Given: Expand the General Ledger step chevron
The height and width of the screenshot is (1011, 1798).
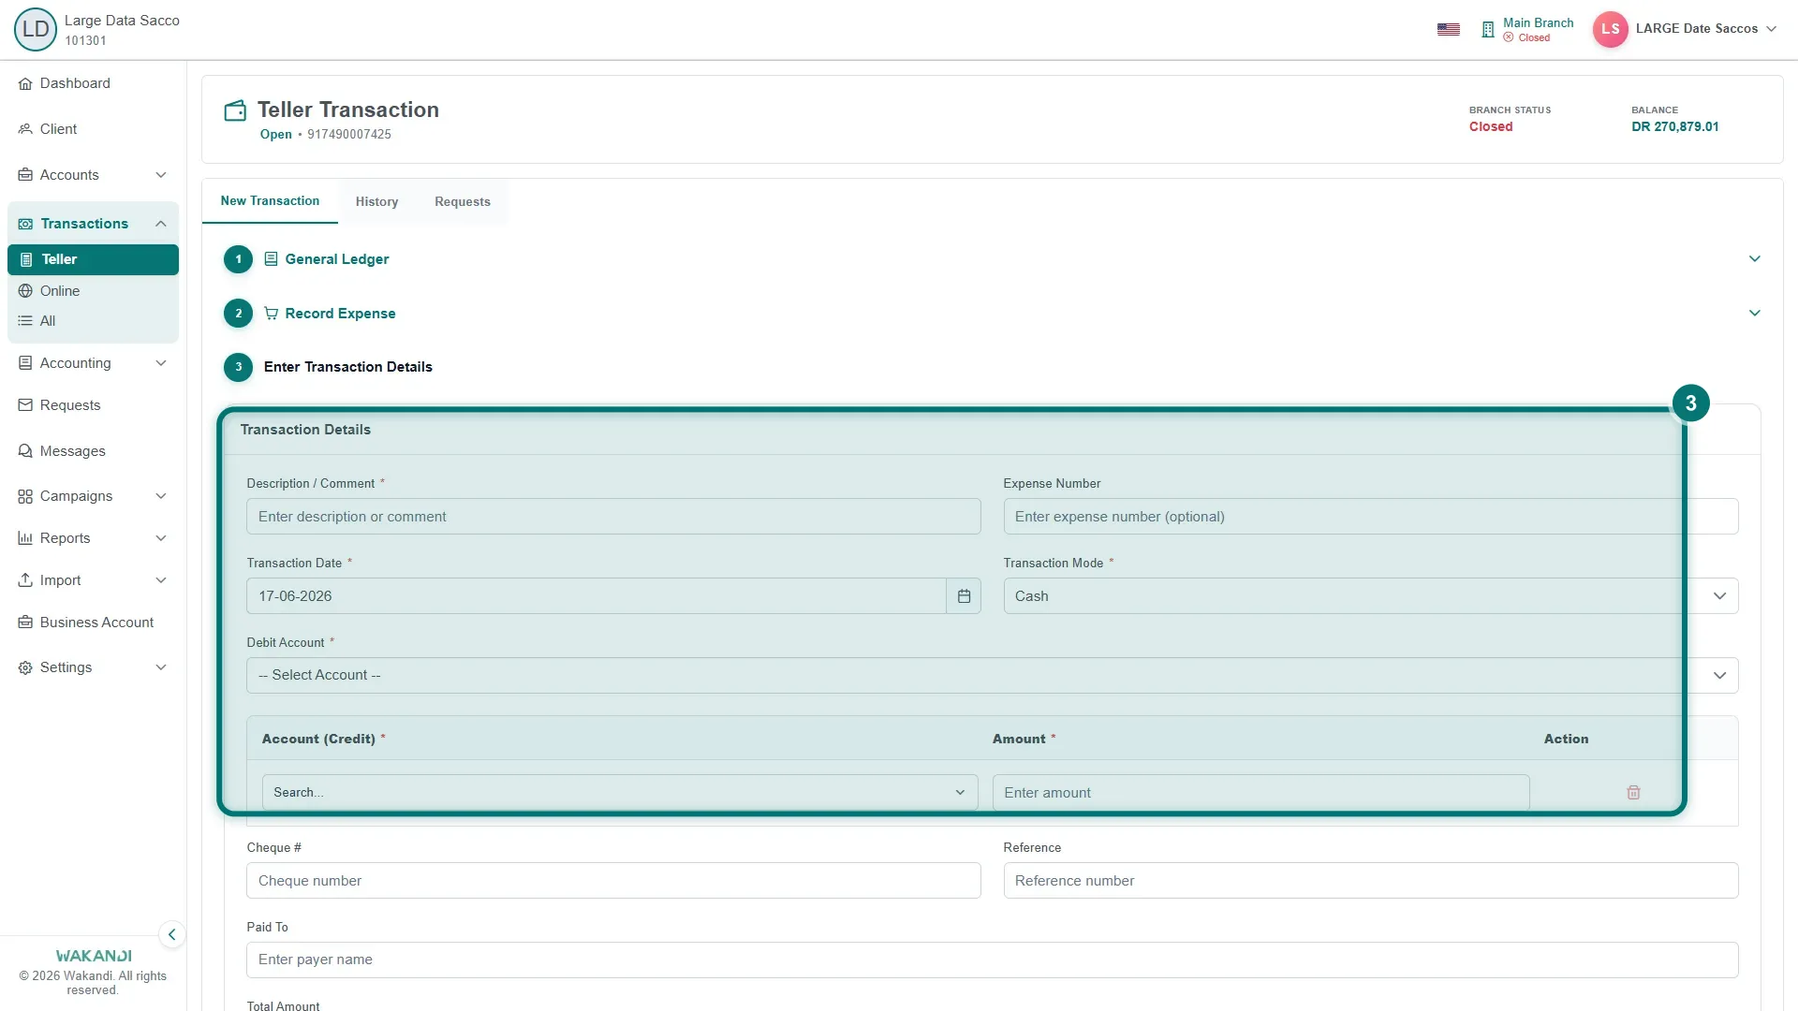Looking at the screenshot, I should (1755, 259).
